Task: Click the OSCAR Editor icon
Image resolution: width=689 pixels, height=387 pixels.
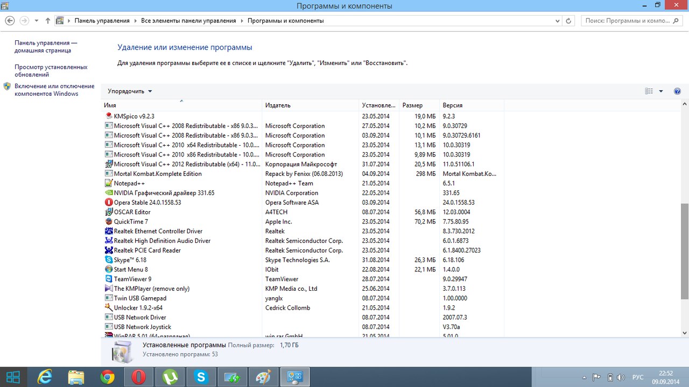Action: coord(109,212)
